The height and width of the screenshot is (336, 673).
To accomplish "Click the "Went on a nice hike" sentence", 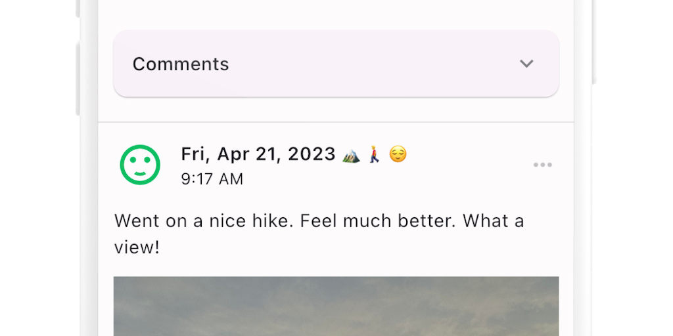I will 204,221.
